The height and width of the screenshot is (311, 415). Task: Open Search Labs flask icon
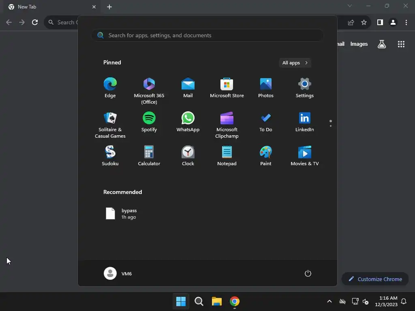point(382,44)
